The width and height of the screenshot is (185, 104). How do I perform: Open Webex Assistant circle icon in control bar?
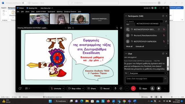click(x=20, y=88)
